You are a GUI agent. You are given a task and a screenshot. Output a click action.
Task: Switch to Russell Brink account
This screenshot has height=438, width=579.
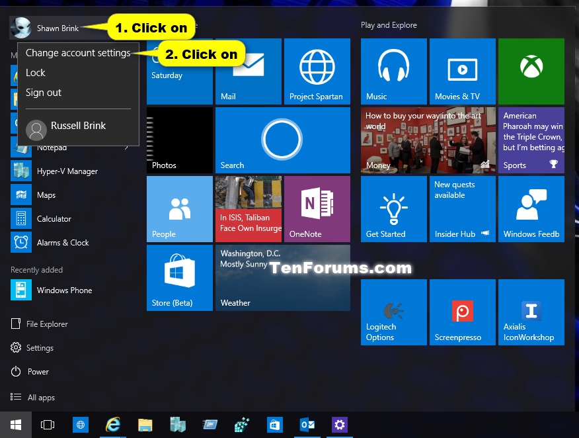click(78, 127)
